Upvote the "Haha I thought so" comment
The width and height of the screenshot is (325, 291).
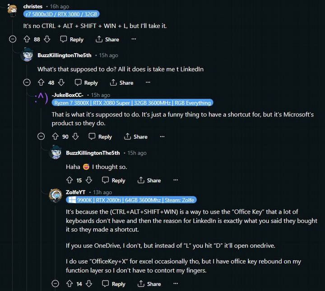[70, 180]
